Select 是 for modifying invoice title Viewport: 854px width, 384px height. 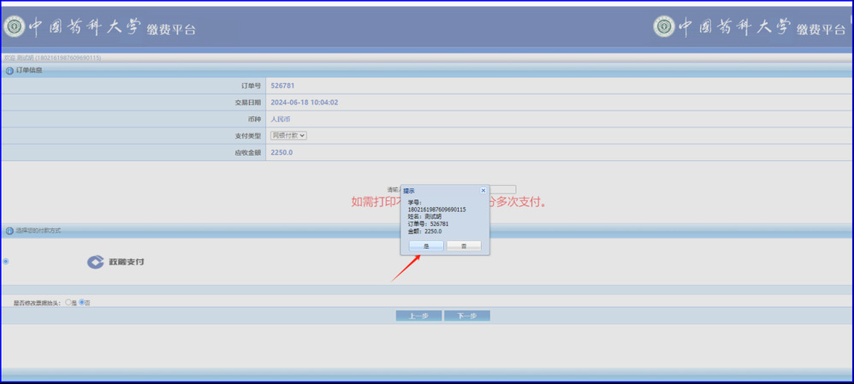(68, 303)
